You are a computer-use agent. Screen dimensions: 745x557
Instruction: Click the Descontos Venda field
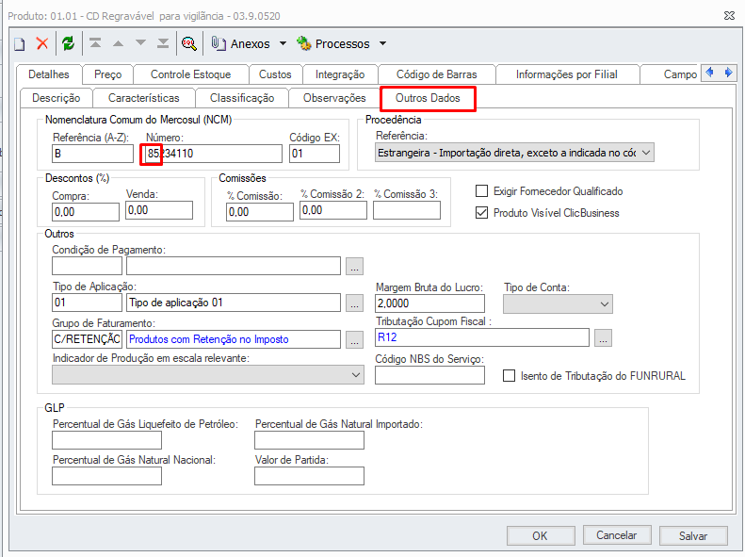click(159, 210)
